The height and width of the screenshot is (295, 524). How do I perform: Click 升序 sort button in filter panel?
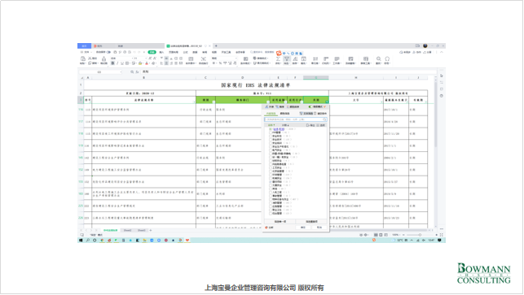pyautogui.click(x=270, y=106)
